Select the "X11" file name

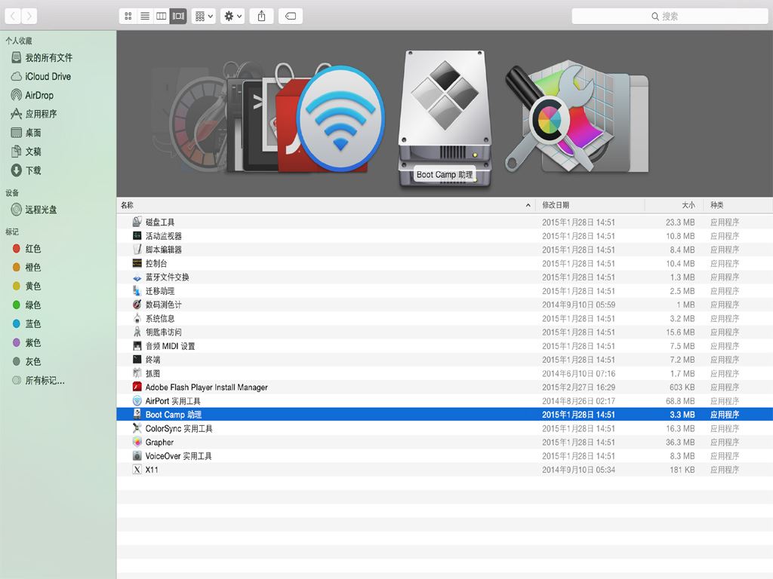click(152, 470)
